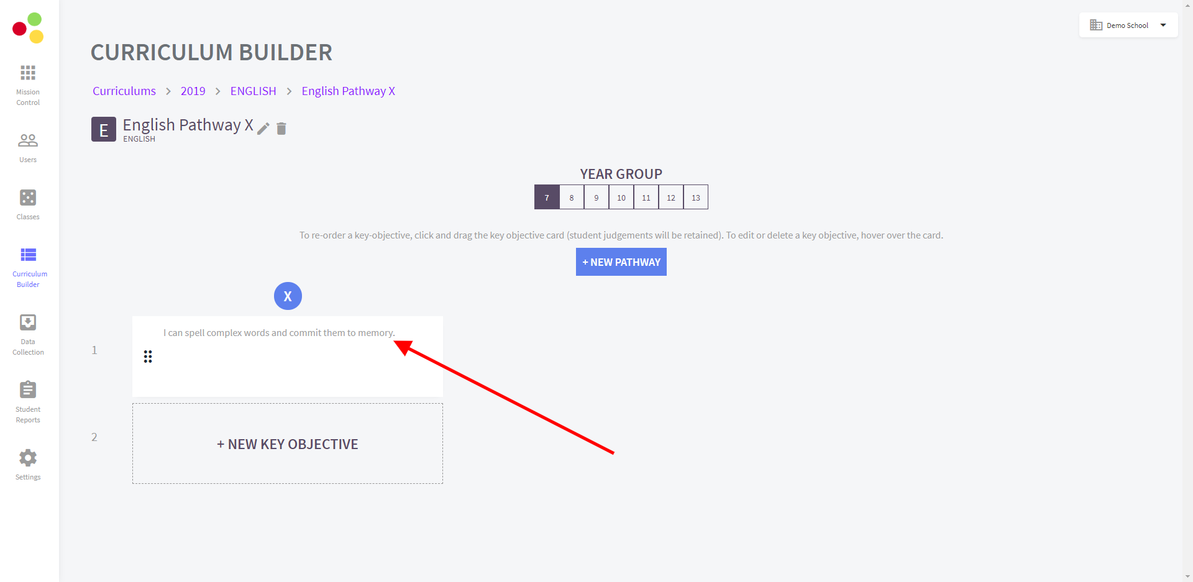1193x582 pixels.
Task: Open the Settings gear icon
Action: click(x=28, y=458)
